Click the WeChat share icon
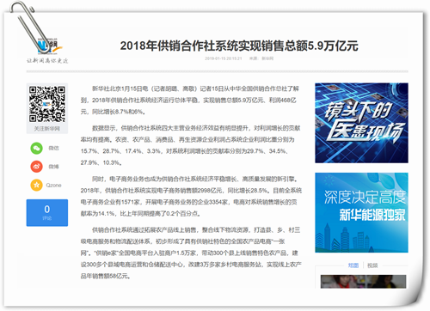Image resolution: width=430 pixels, height=311 pixels. pos(37,148)
